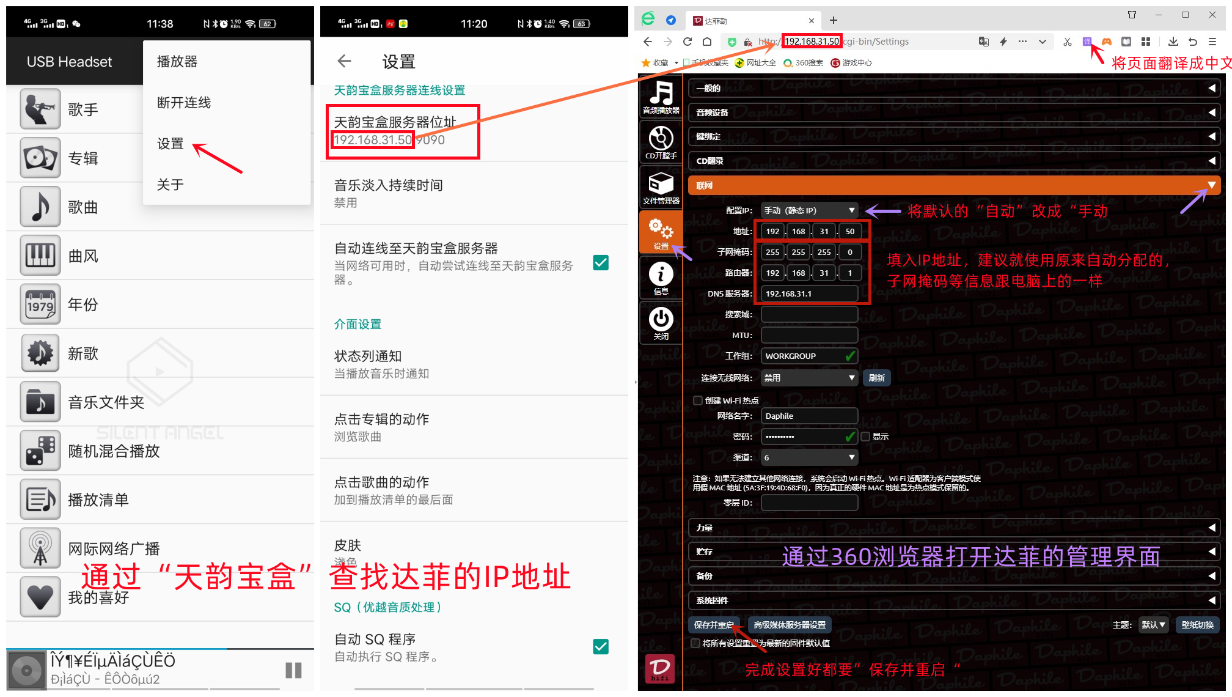
Task: Open the 配置IP 手动 dropdown
Action: click(x=809, y=210)
